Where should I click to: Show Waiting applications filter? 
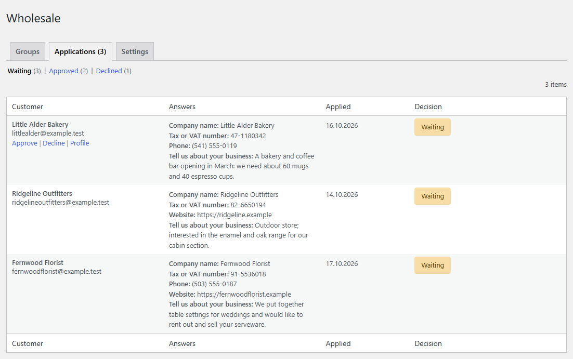click(x=19, y=71)
